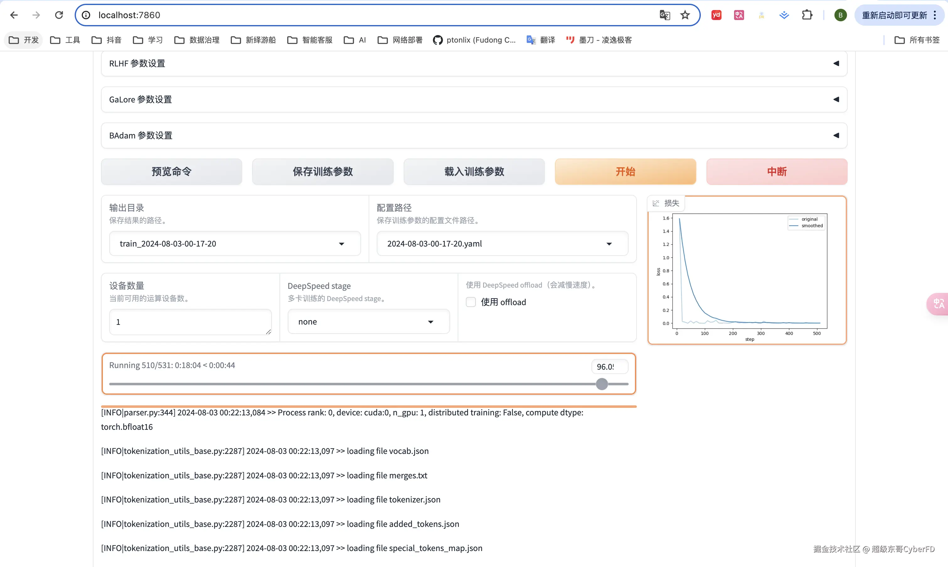
Task: Open the 输出目录 dropdown
Action: (x=235, y=244)
